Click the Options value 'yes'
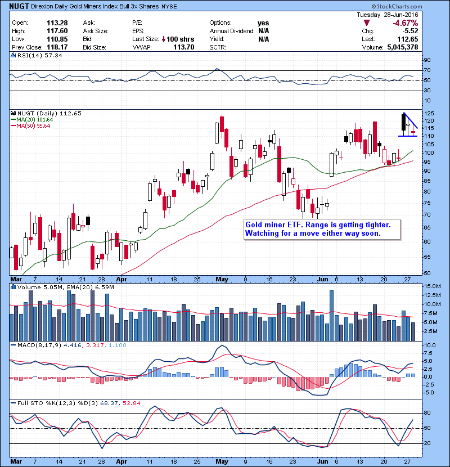The image size is (450, 467). click(x=263, y=23)
